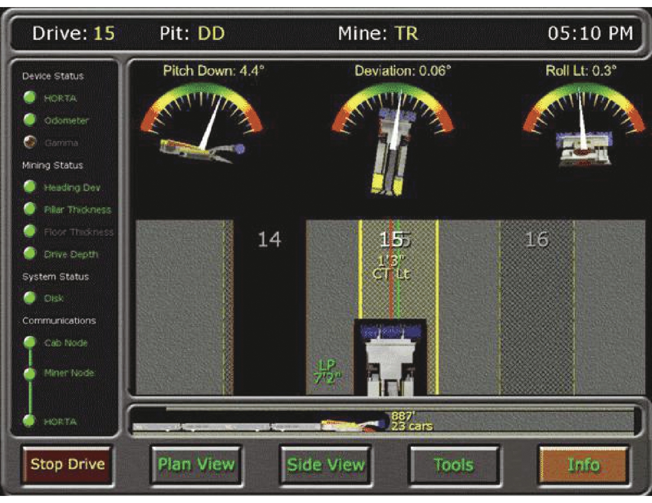Screen dimensions: 652x503
Task: Click the Disk system status light
Action: pos(30,298)
